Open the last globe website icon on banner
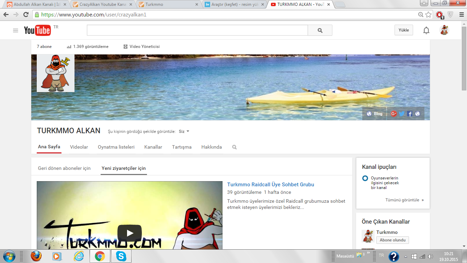This screenshot has height=263, width=467. (x=418, y=114)
